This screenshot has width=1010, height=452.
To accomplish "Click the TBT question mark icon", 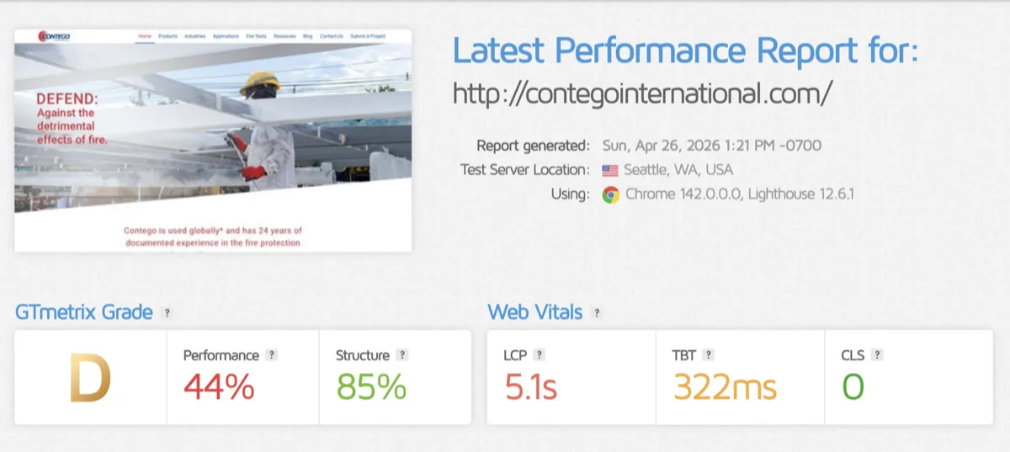I will pos(710,355).
